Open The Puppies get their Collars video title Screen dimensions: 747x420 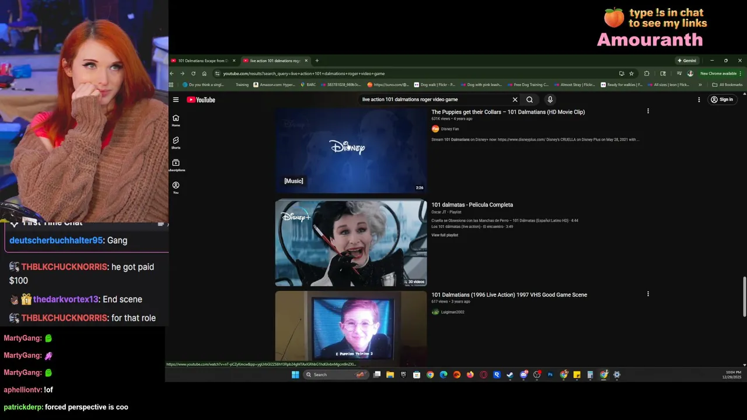click(x=508, y=112)
